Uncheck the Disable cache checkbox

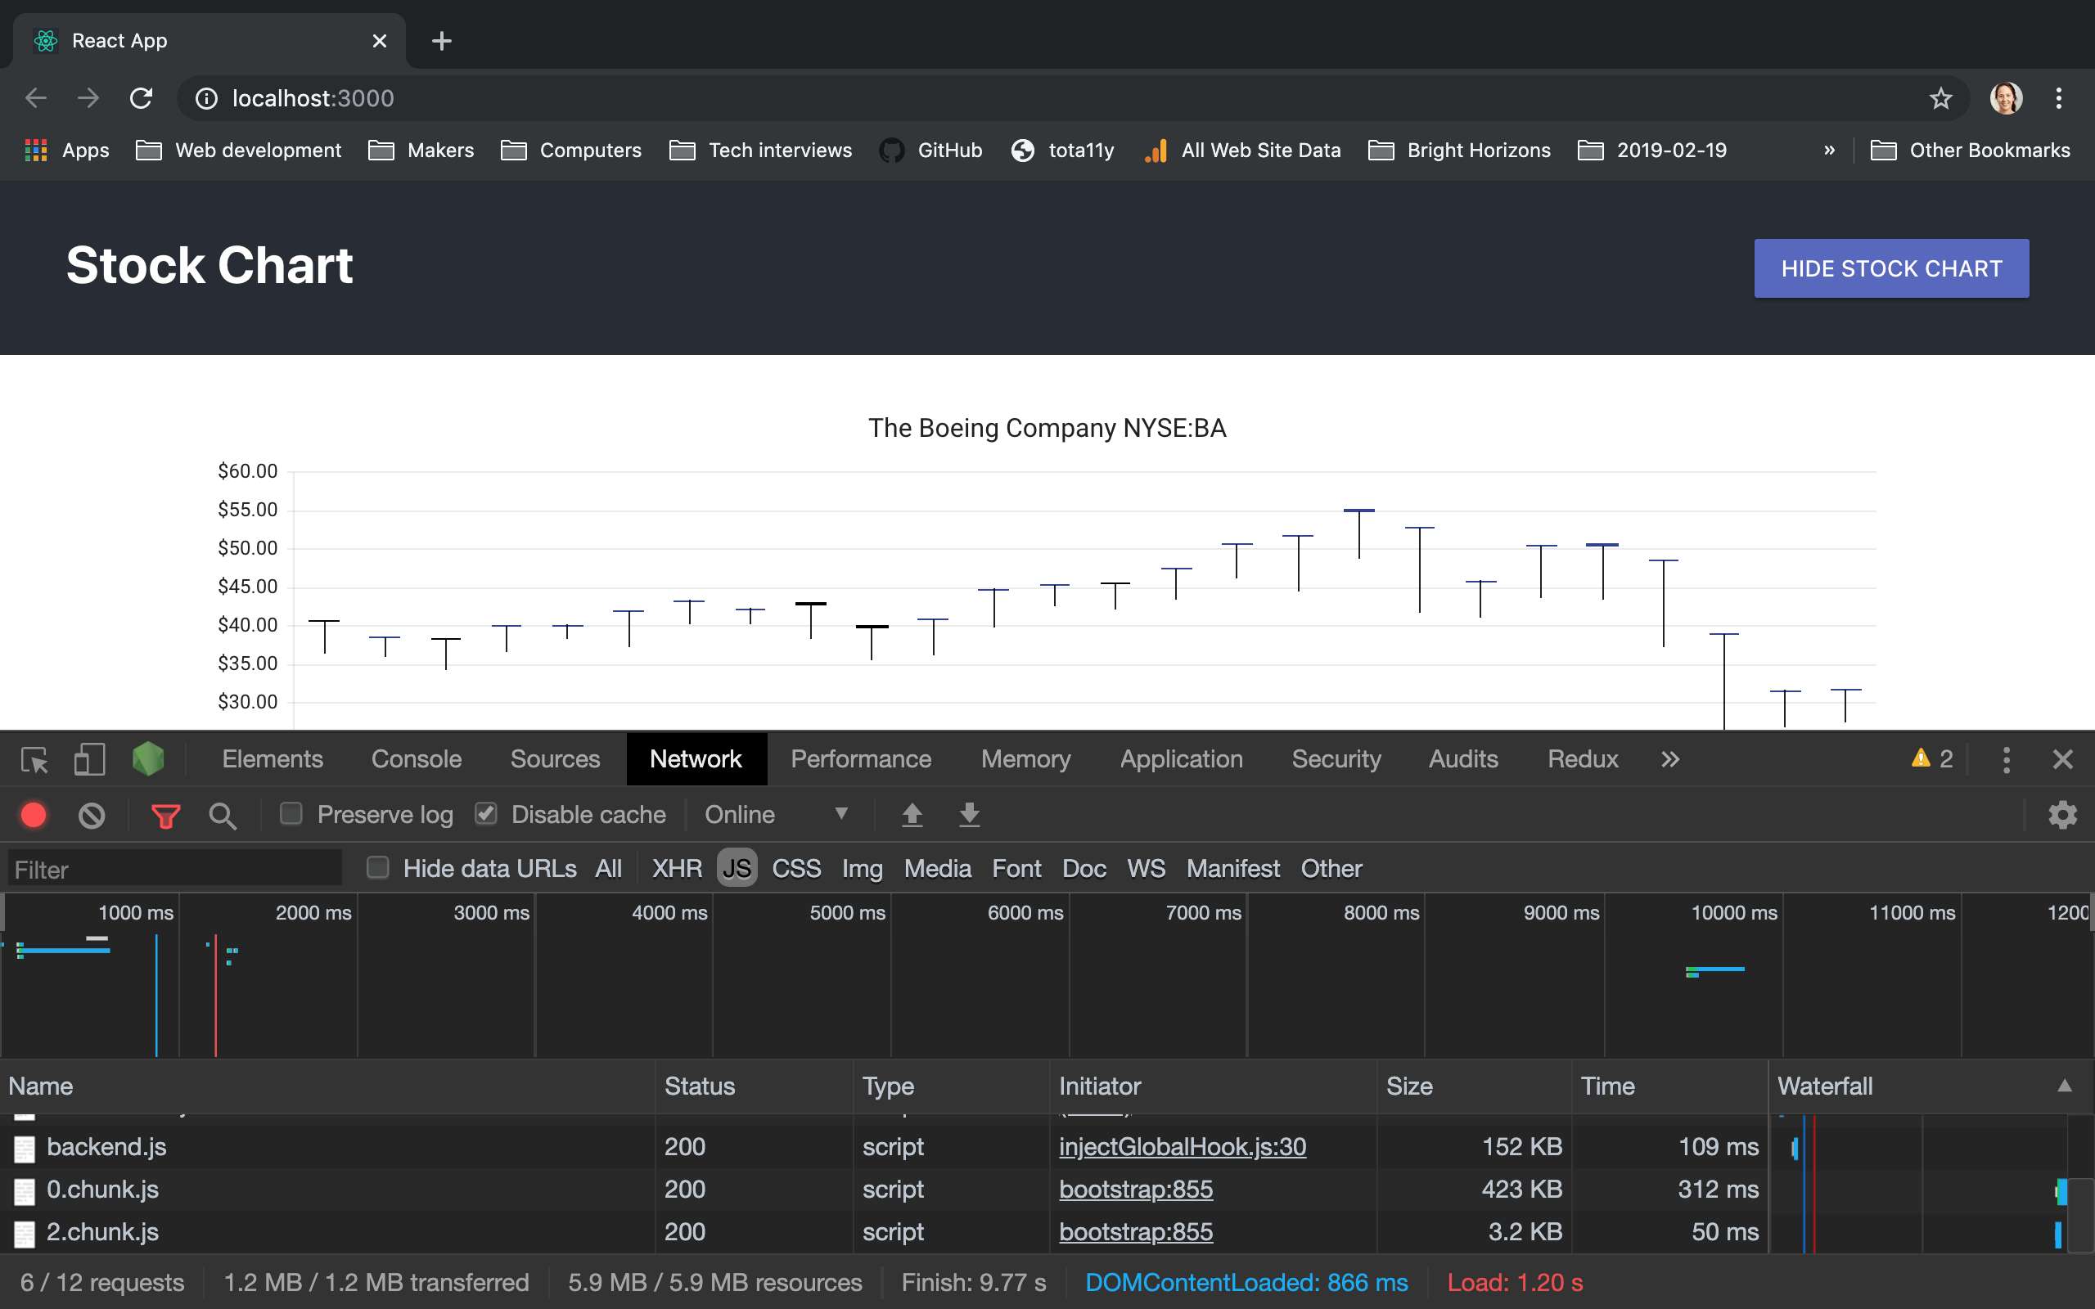(487, 814)
